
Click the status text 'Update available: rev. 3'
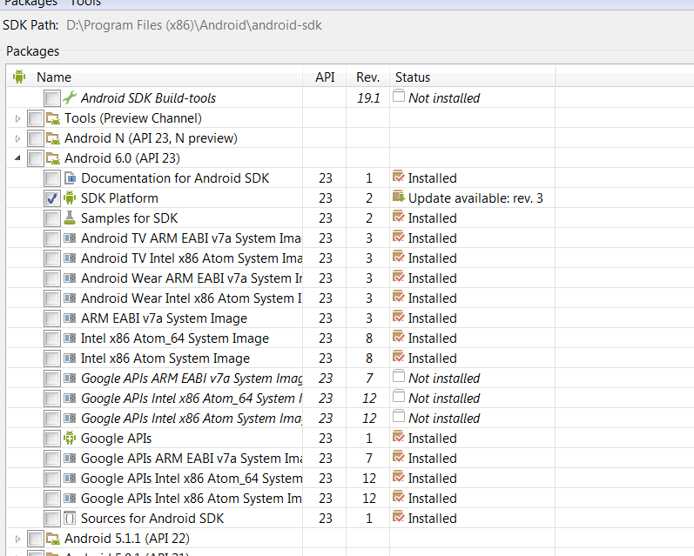coord(475,198)
